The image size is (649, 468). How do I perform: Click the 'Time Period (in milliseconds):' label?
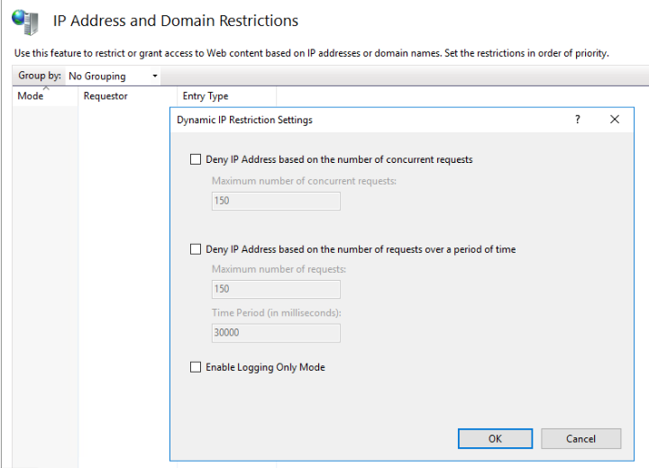point(277,312)
